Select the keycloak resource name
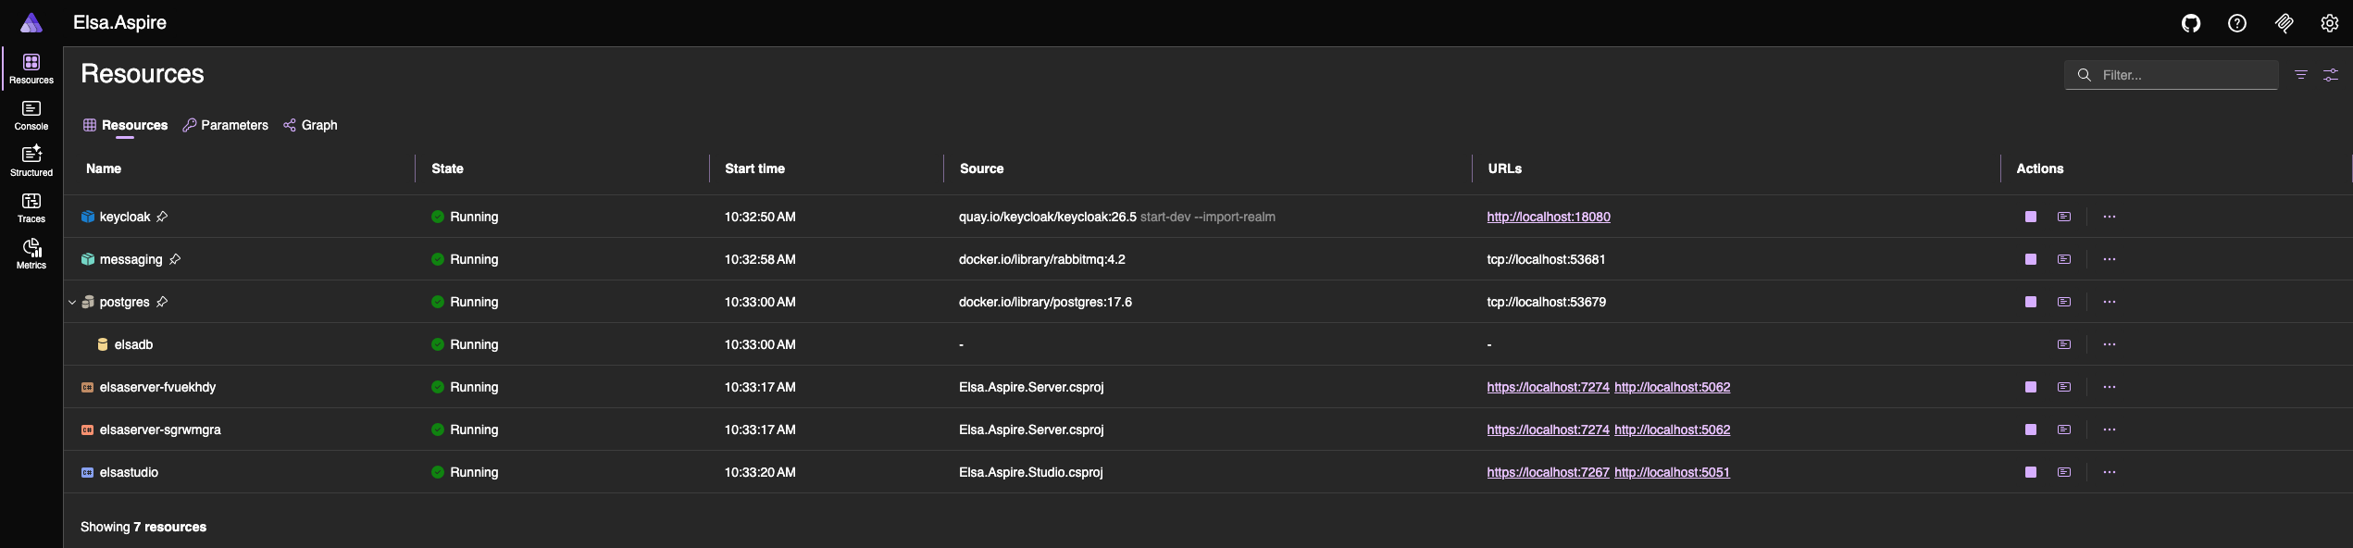This screenshot has height=548, width=2353. click(125, 217)
